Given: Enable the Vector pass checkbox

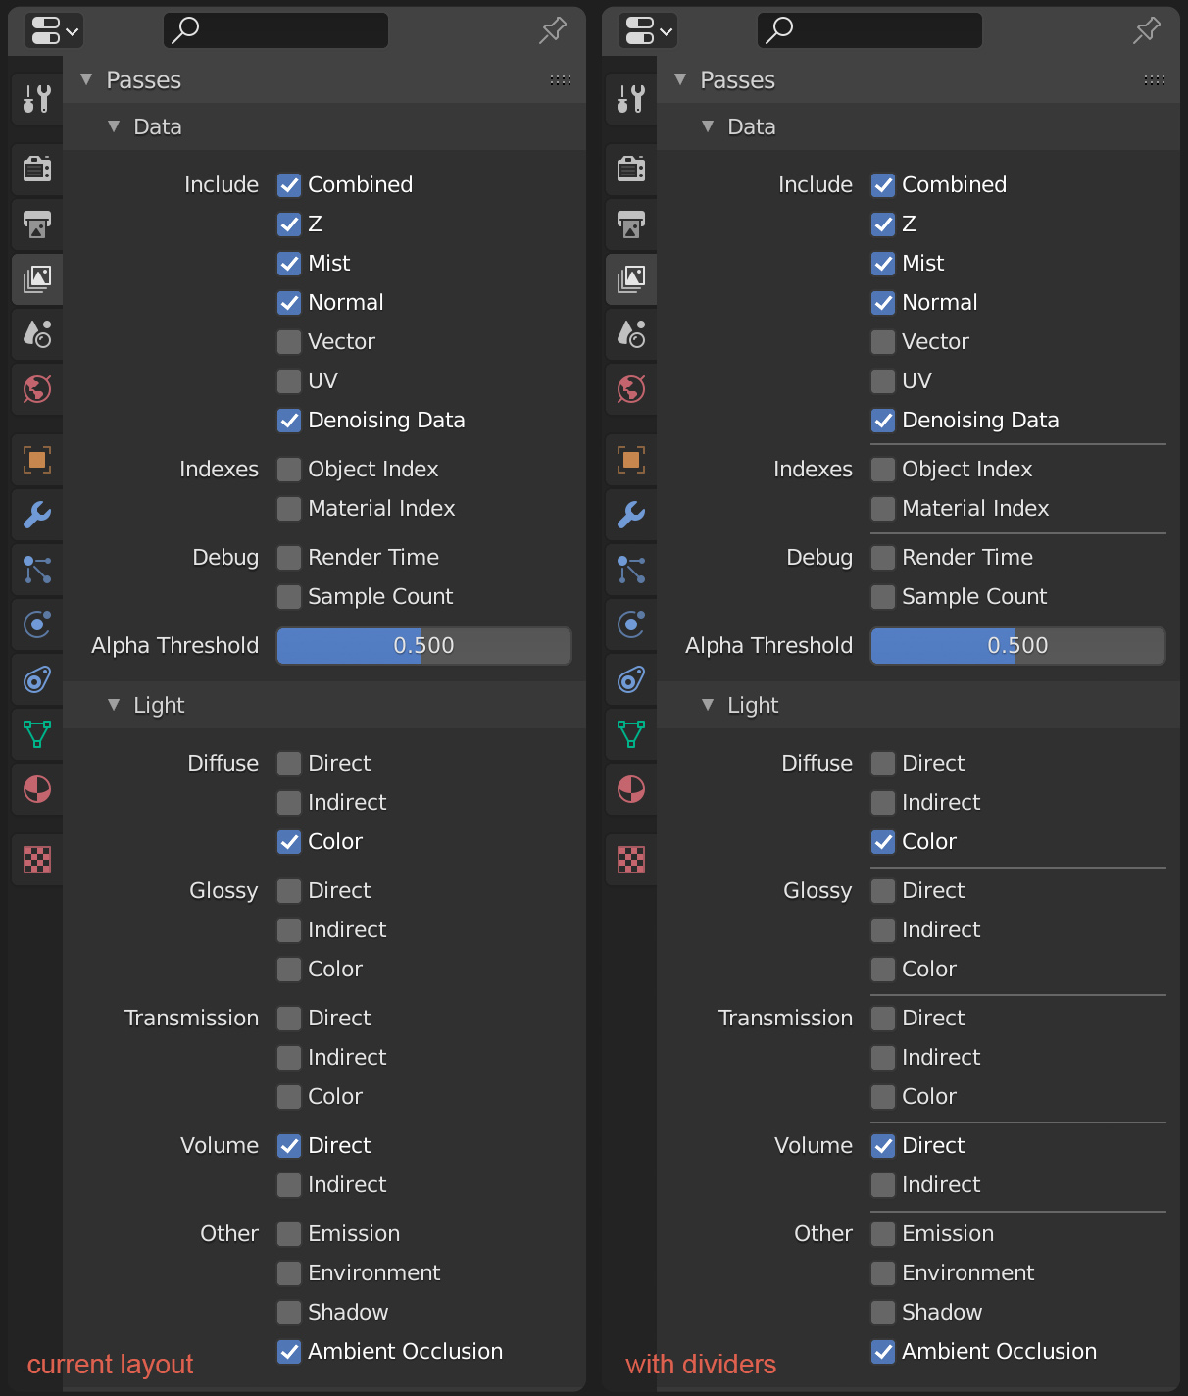Looking at the screenshot, I should coord(289,341).
